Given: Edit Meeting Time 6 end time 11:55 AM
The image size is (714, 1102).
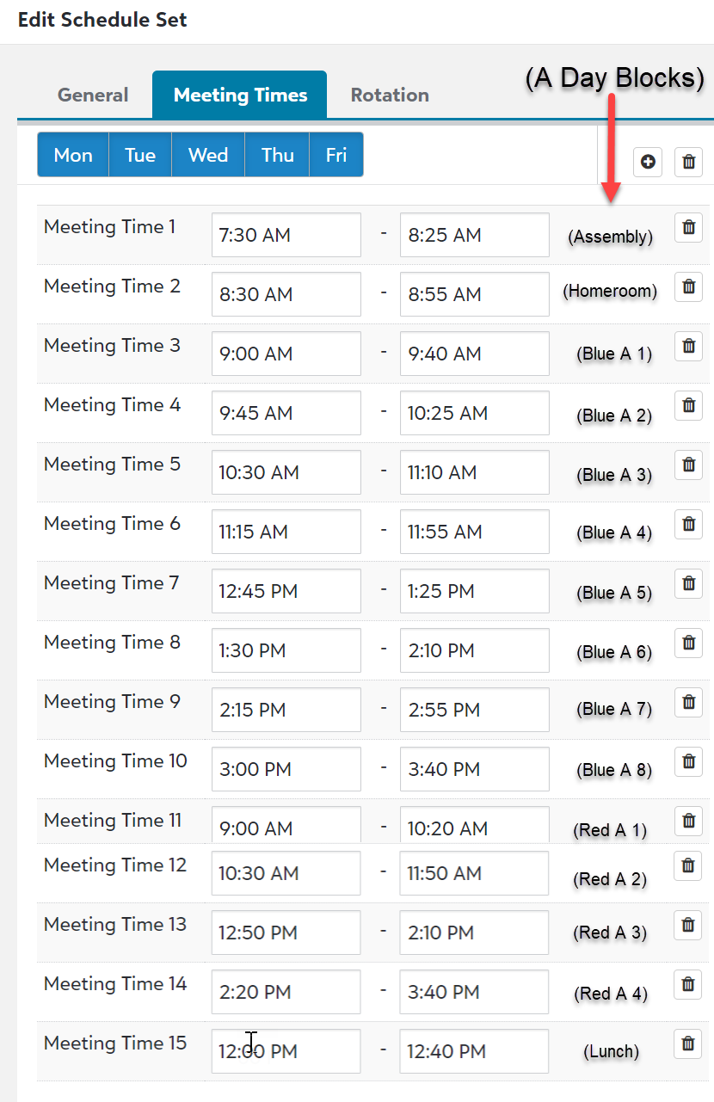Looking at the screenshot, I should (x=474, y=532).
